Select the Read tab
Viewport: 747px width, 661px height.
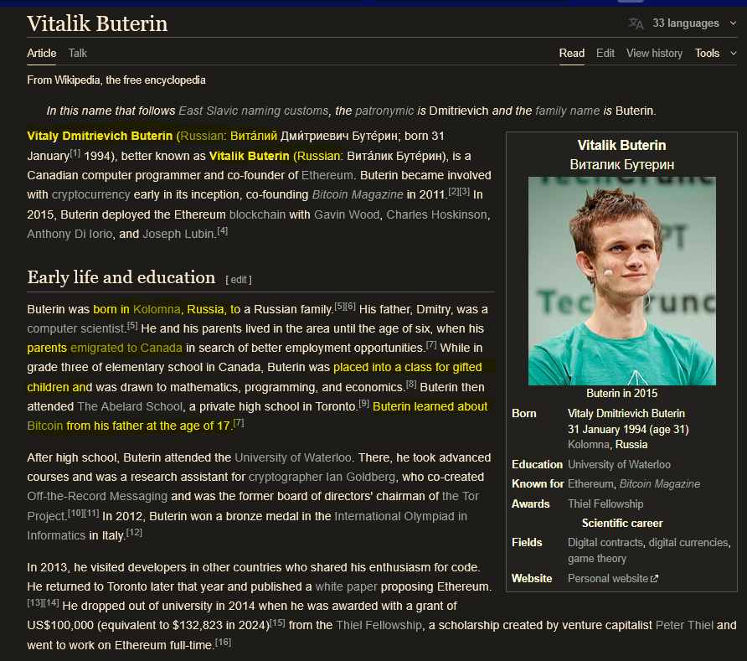[572, 54]
